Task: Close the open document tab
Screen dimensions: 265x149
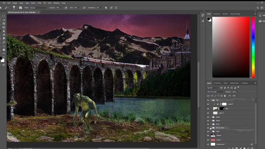Action: tap(39, 12)
